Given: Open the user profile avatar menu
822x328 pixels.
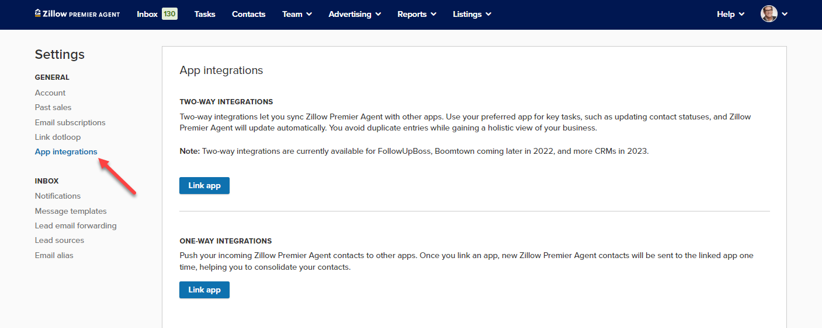Looking at the screenshot, I should (x=769, y=14).
